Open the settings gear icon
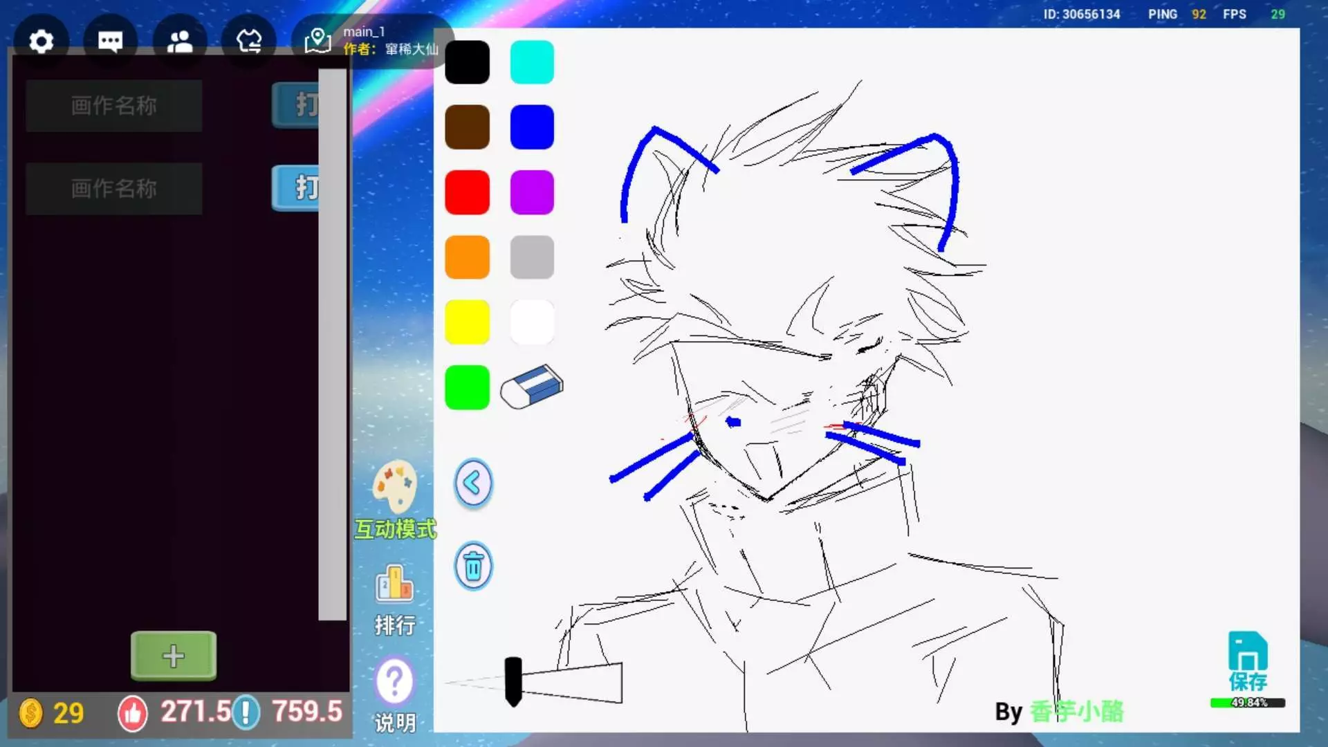 (41, 41)
